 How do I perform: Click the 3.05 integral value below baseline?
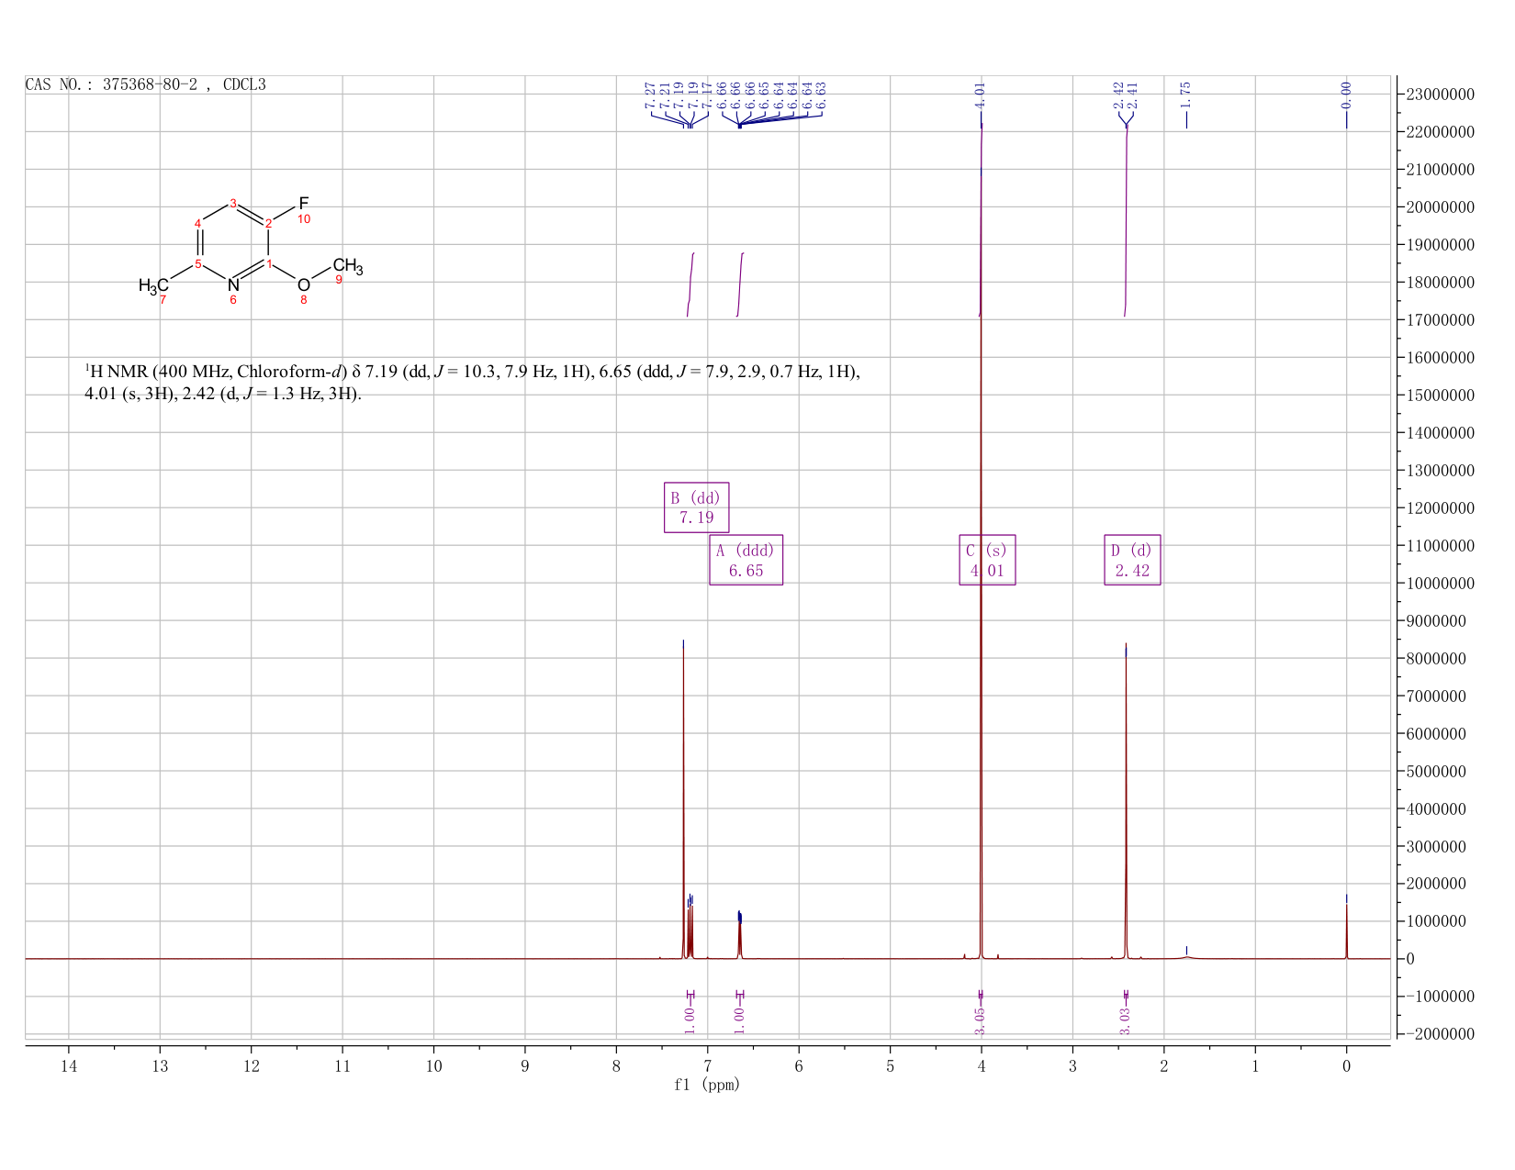coord(980,1020)
